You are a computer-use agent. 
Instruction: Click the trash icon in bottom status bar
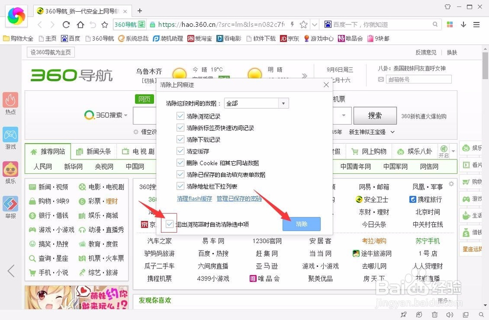click(x=434, y=315)
